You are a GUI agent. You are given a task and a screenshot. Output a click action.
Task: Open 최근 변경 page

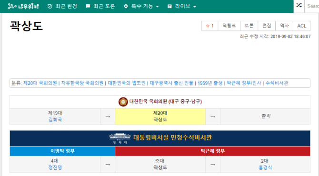[62, 6]
